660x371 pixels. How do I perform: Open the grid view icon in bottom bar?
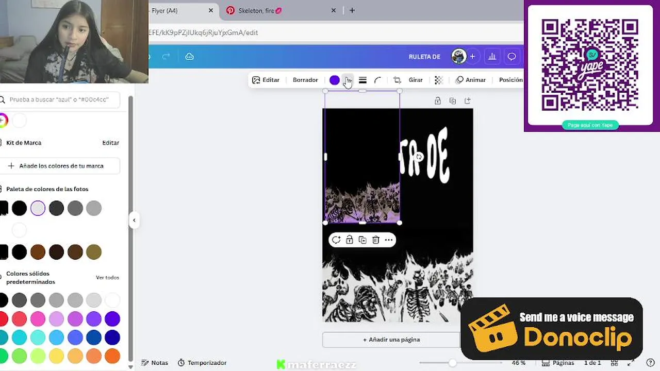pos(614,363)
